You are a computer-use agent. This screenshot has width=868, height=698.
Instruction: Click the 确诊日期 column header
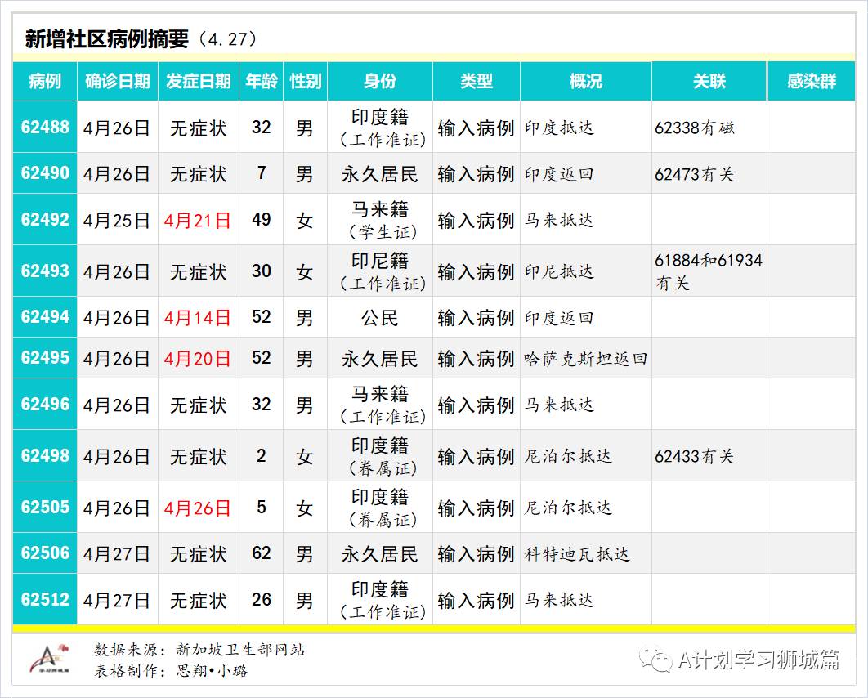[118, 82]
